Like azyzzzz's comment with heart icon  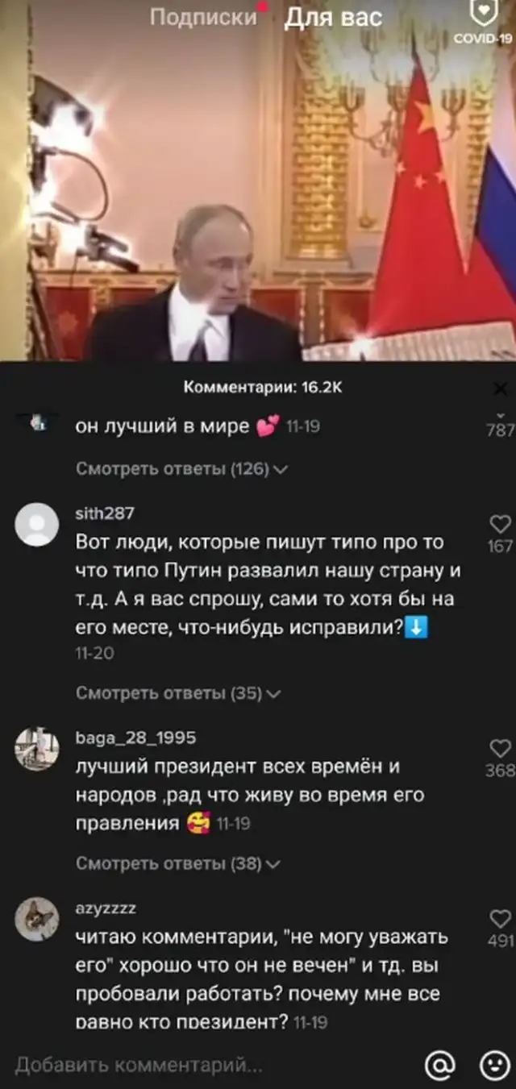pos(501,917)
